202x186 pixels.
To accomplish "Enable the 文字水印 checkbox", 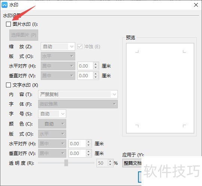I will tap(8, 85).
